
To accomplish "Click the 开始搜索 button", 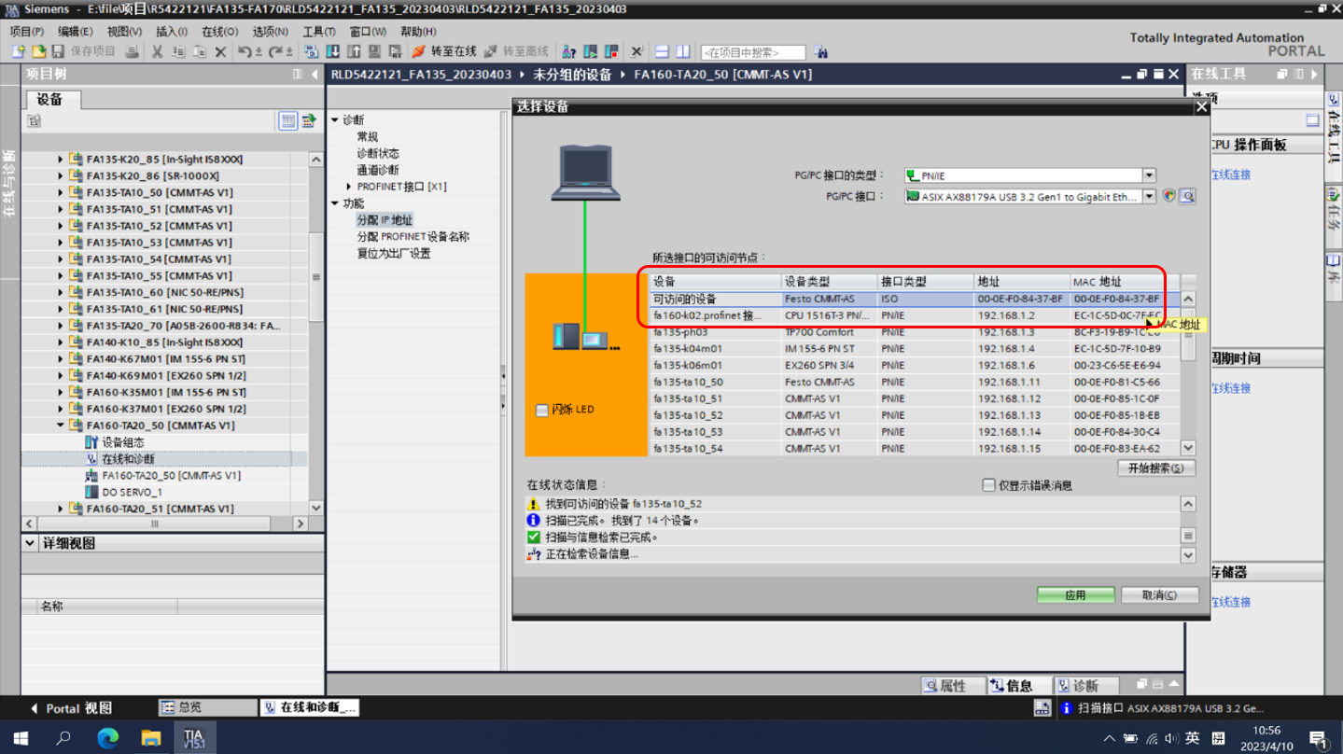I will (x=1155, y=468).
